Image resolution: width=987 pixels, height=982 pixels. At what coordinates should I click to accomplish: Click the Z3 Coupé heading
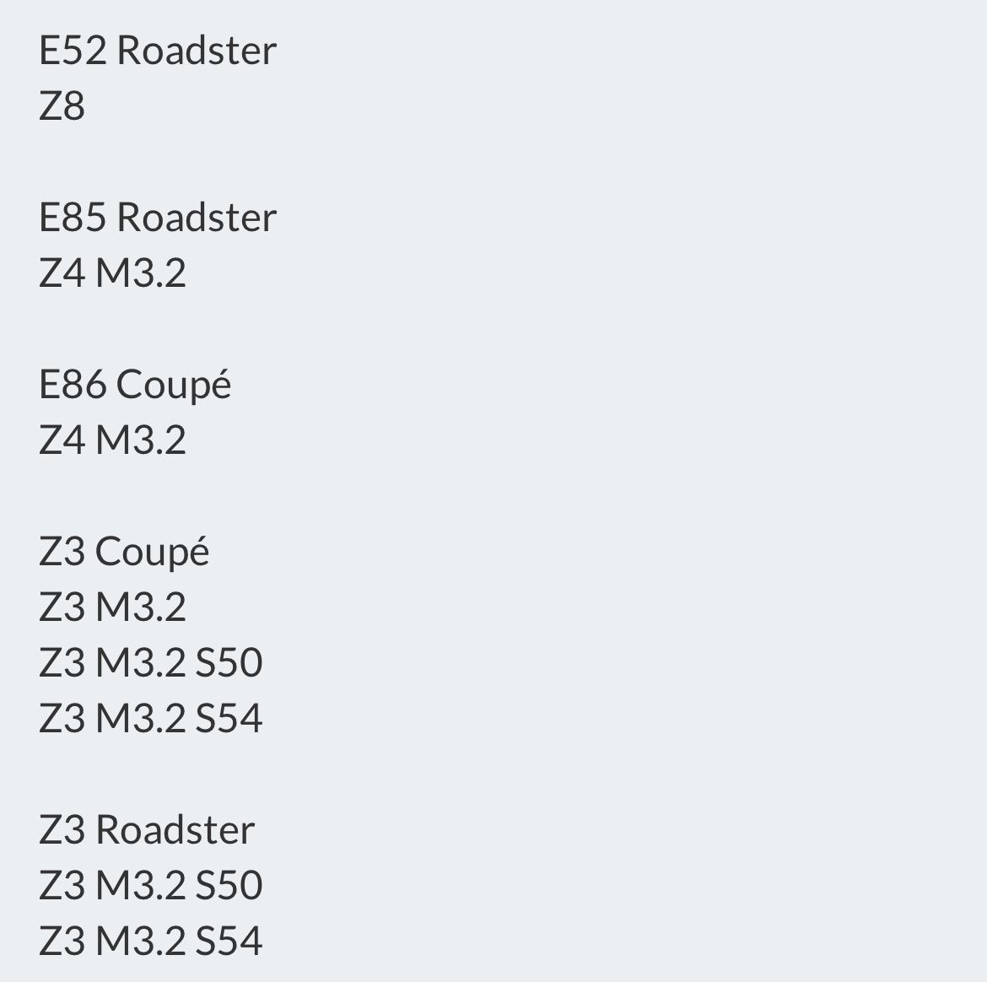pos(124,552)
